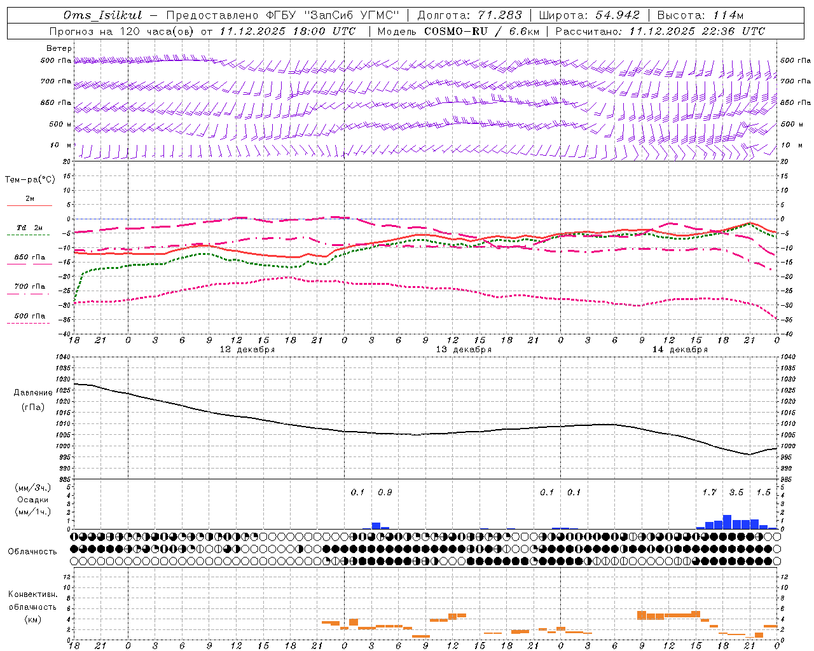Click the 0.9 precipitation value

point(385,492)
